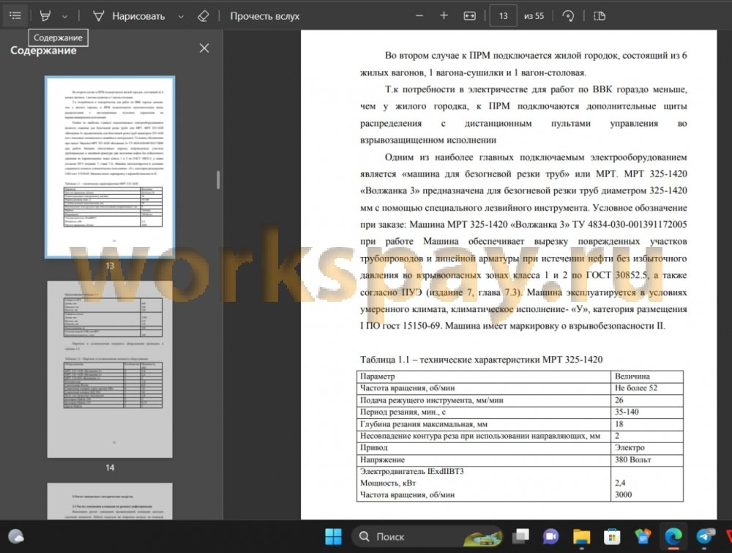Zoom in with the plus button

point(444,16)
